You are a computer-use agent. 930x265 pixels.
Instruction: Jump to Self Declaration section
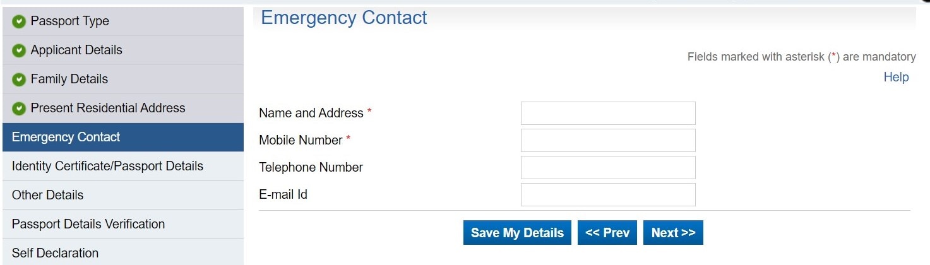coord(56,253)
